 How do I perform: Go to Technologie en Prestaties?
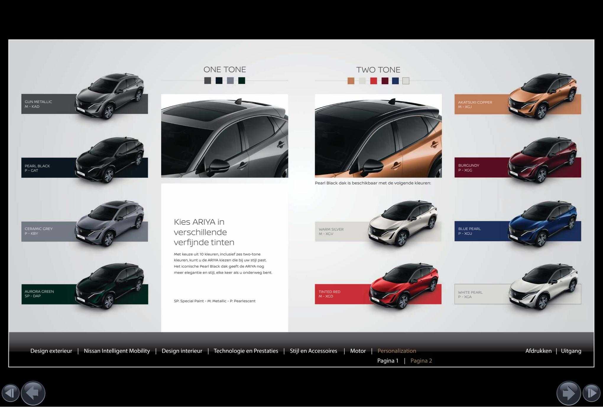click(246, 351)
